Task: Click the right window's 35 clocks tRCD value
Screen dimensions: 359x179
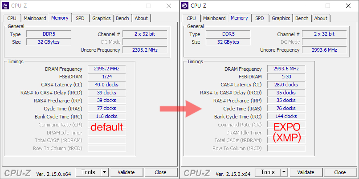Action: 286,93
